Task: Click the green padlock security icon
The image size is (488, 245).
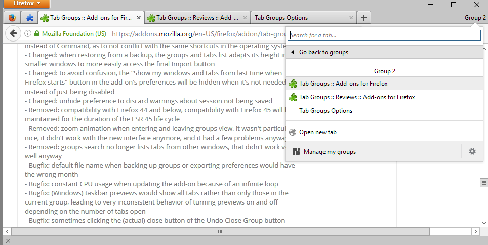Action: tap(37, 33)
